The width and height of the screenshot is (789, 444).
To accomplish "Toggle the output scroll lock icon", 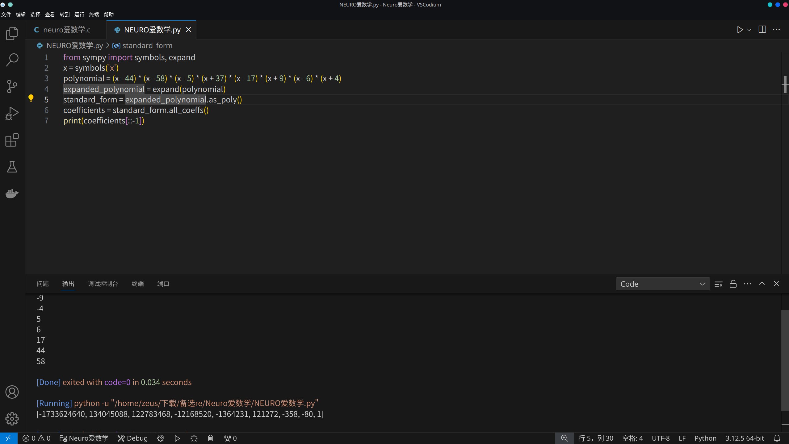I will [733, 284].
